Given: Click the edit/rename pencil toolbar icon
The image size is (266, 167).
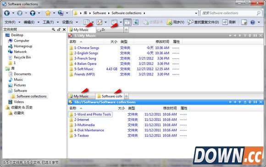Looking at the screenshot, I should pyautogui.click(x=99, y=22).
